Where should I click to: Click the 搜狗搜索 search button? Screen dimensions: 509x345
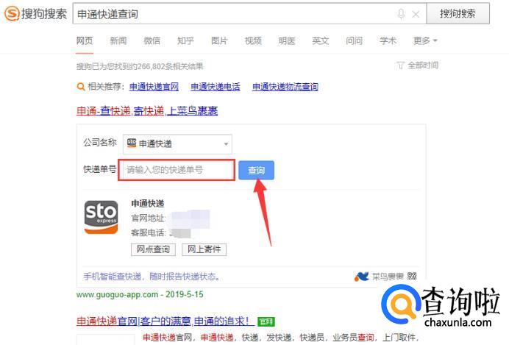point(458,14)
